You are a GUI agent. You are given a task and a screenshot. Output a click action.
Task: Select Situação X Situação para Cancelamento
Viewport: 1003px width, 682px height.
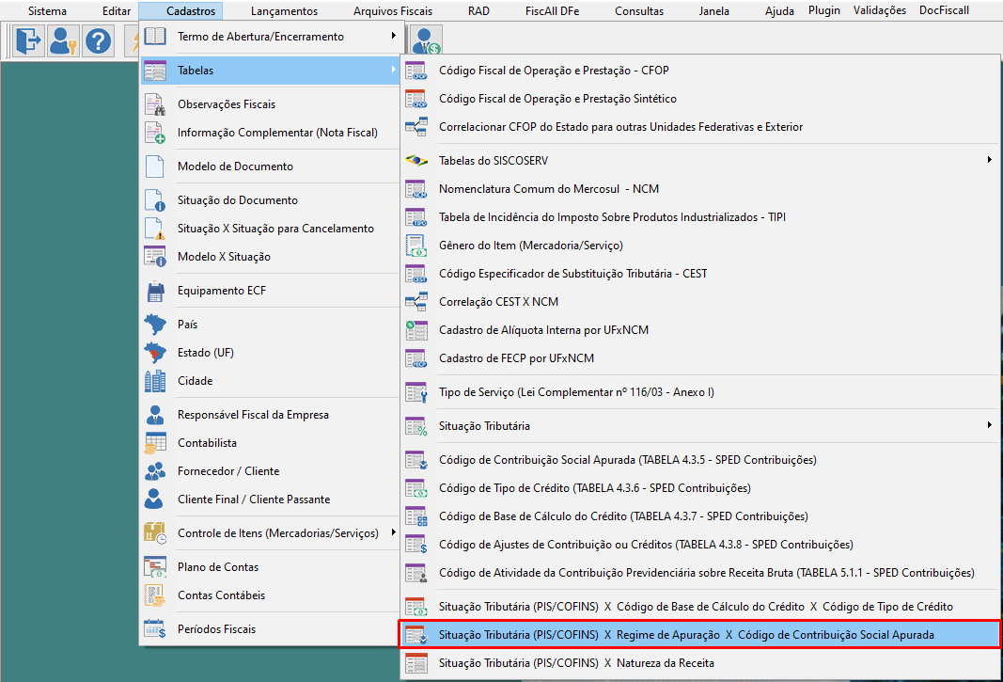[269, 229]
